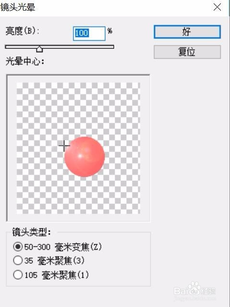Viewport: 230px width, 307px height.
Task: Click the brightness slider thumb
Action: click(39, 49)
